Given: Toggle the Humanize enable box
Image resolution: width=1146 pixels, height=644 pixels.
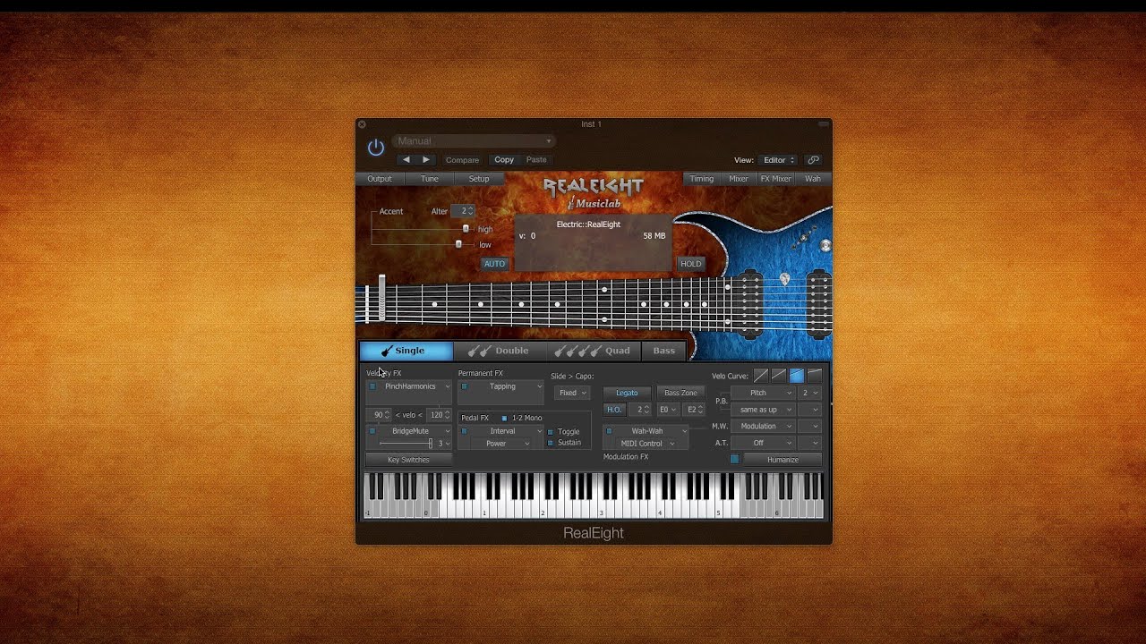Looking at the screenshot, I should pyautogui.click(x=734, y=460).
